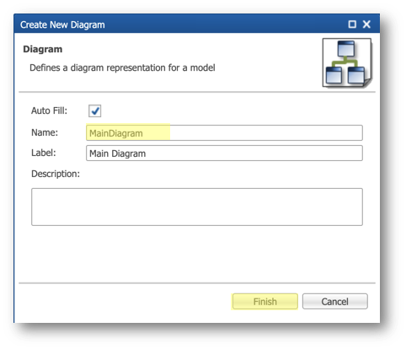Place cursor in the Description text area
The height and width of the screenshot is (349, 406).
[x=197, y=207]
